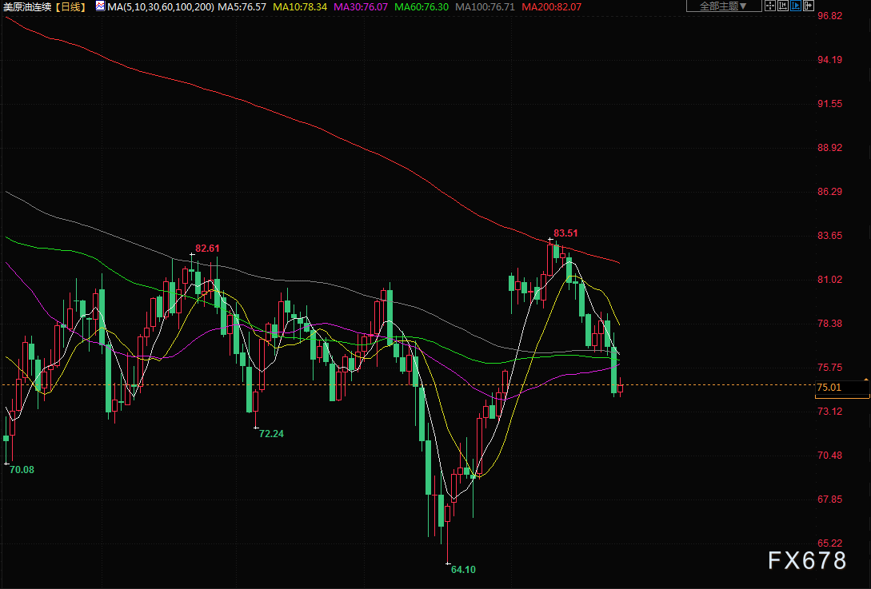Select the MA5:76.57 value
871x589 pixels.
pyautogui.click(x=242, y=7)
